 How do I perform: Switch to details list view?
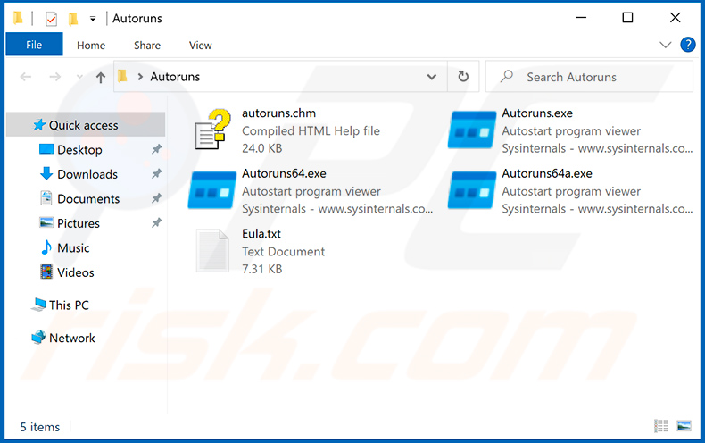click(x=661, y=425)
